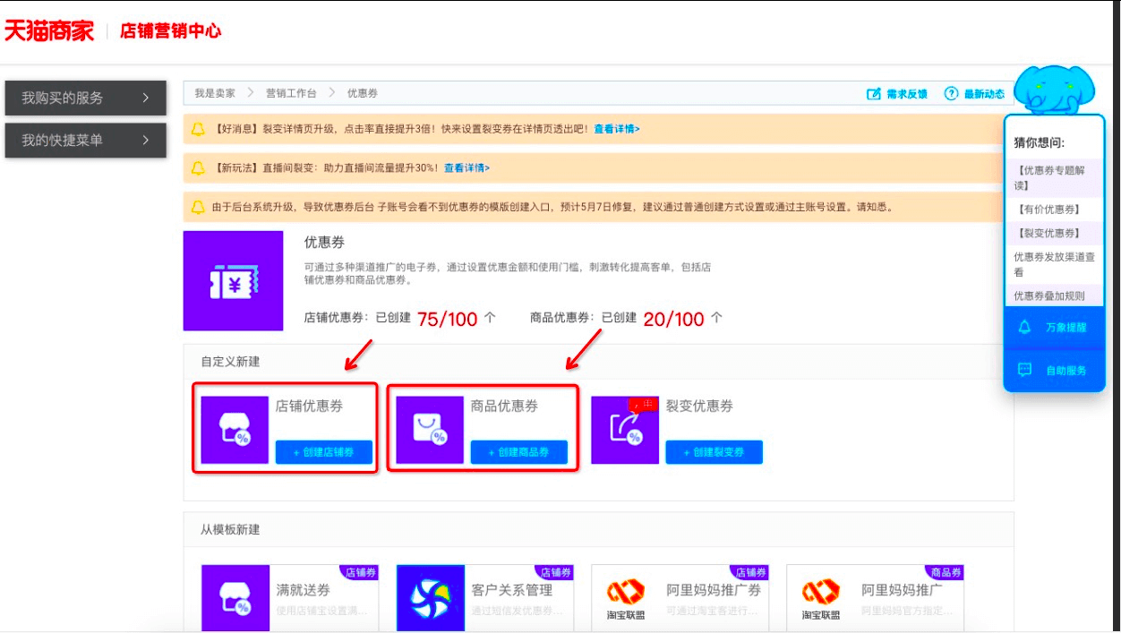Click the 猜你想问 heading
Image resolution: width=1121 pixels, height=633 pixels.
pyautogui.click(x=1039, y=142)
